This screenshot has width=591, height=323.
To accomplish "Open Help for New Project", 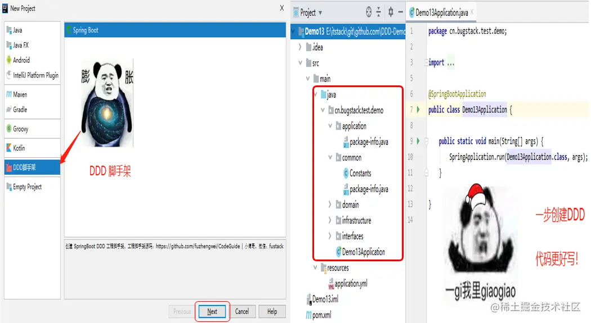I will (x=272, y=311).
